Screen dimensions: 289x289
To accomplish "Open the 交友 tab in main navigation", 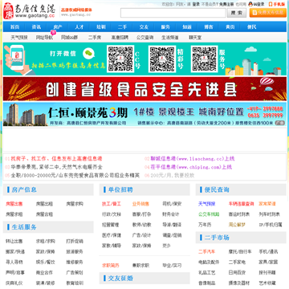I will (x=144, y=26).
